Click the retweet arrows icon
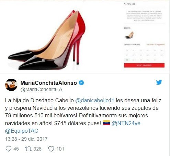 tap(29, 149)
